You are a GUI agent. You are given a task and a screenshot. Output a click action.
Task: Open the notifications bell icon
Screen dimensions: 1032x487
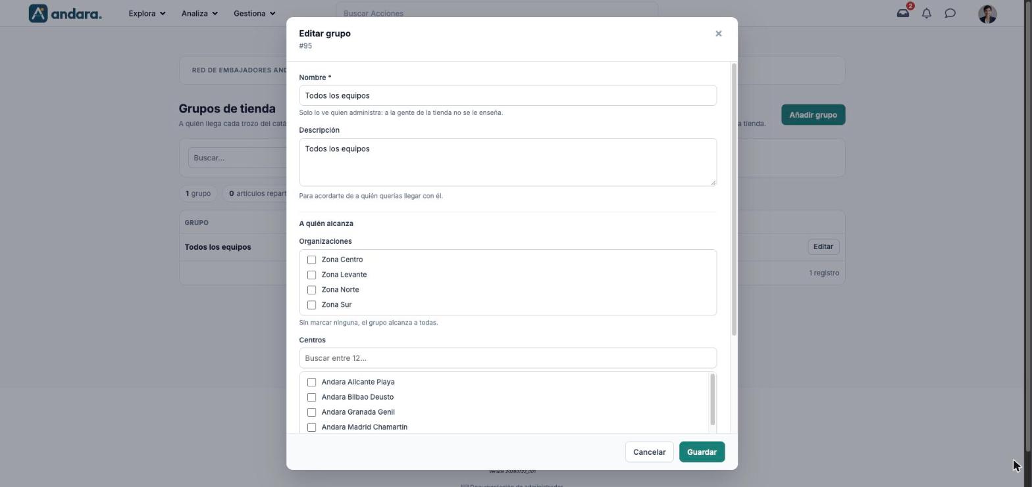tap(927, 13)
